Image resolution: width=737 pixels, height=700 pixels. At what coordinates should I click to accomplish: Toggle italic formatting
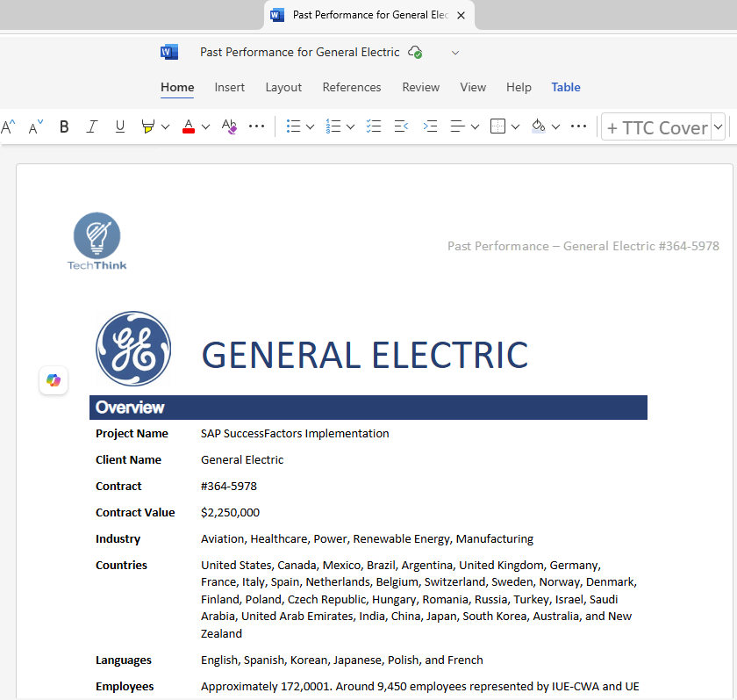pos(91,126)
